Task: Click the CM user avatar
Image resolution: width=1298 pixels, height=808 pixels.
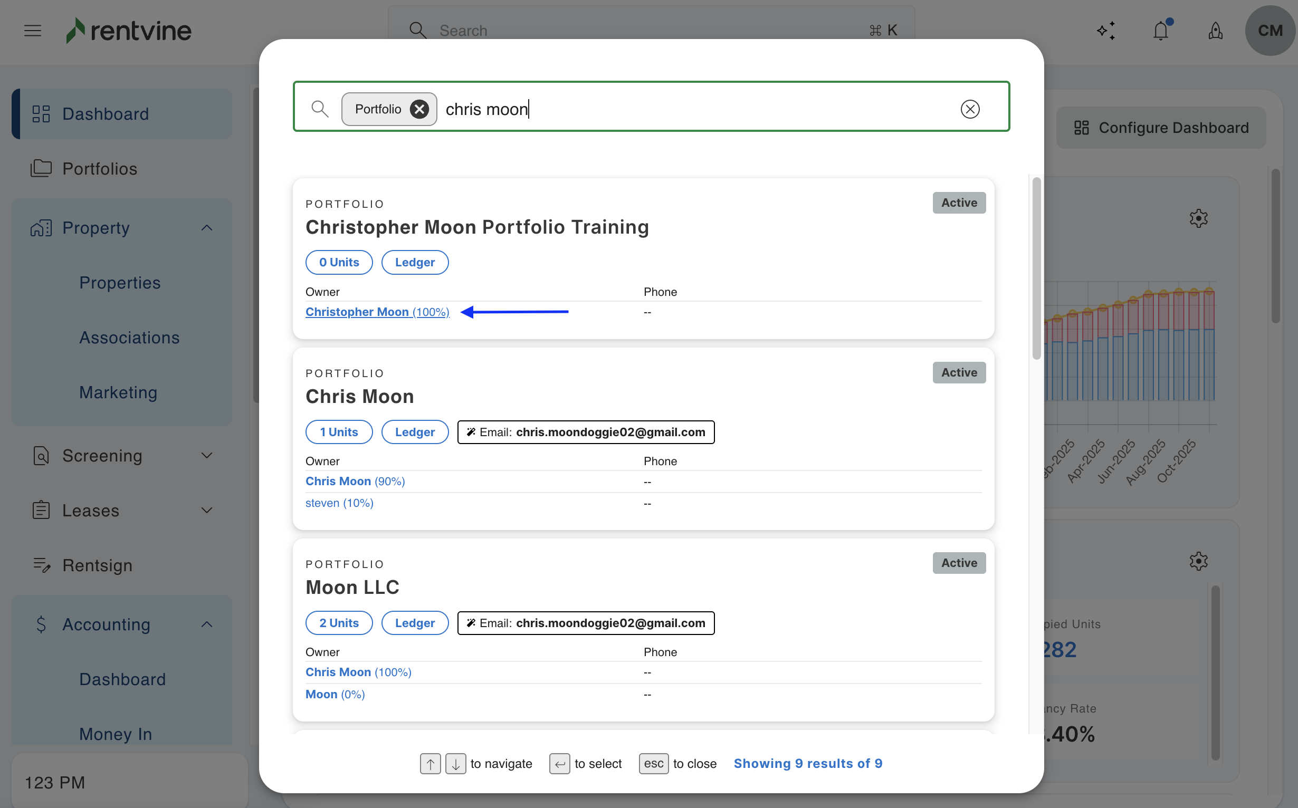Action: [x=1270, y=31]
